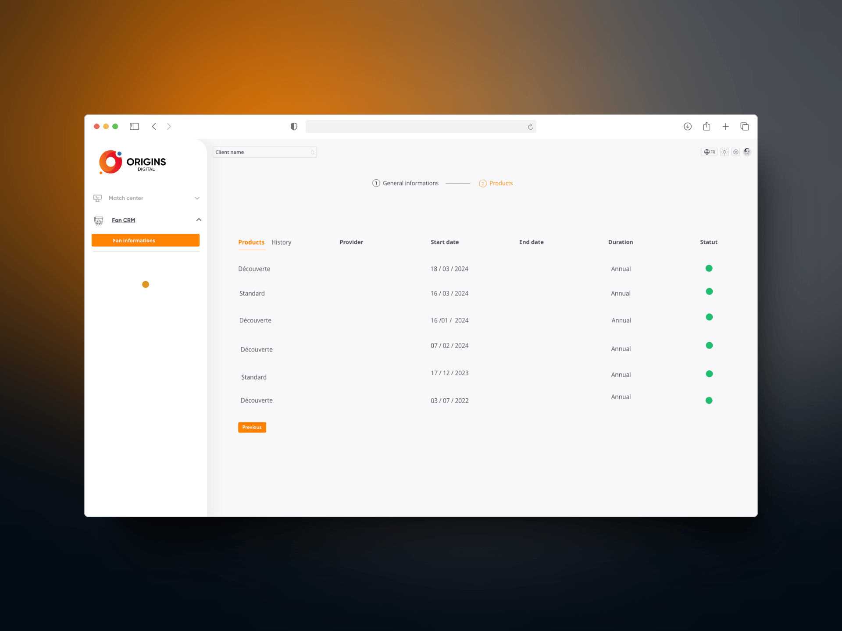Switch language with FR globe button
This screenshot has width=842, height=631.
coord(709,152)
